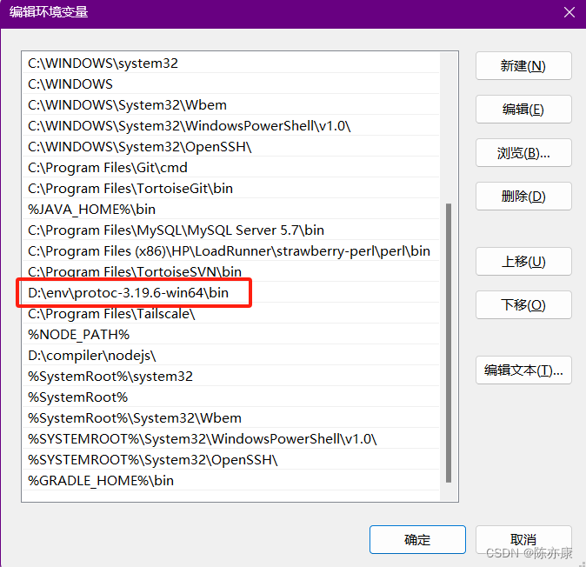Select the %SystemRoot% entry
This screenshot has height=567, width=586.
pos(230,397)
